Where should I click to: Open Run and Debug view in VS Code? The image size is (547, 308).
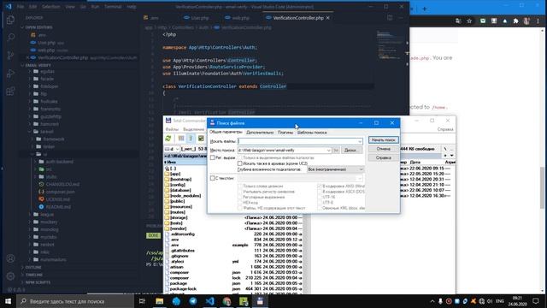point(10,74)
